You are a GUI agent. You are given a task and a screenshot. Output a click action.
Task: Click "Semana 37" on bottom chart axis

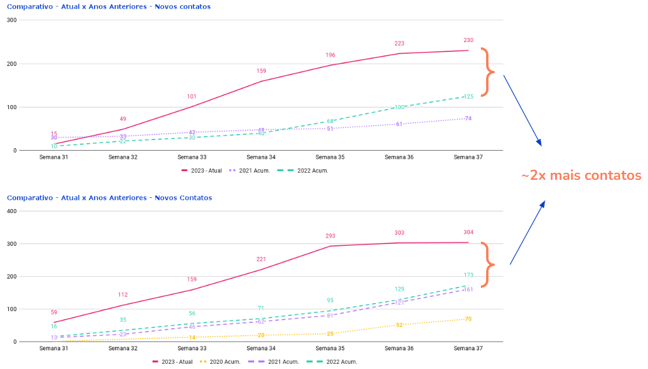click(469, 349)
